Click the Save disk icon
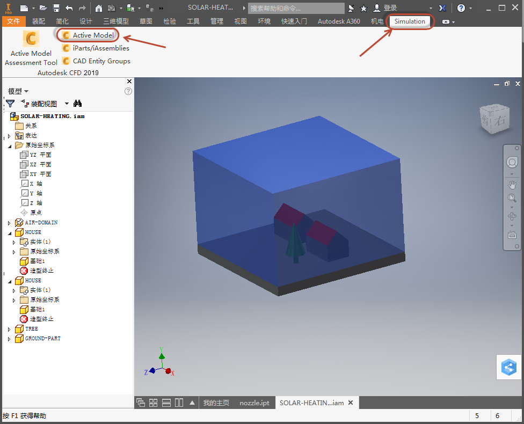This screenshot has width=524, height=424. coord(56,8)
